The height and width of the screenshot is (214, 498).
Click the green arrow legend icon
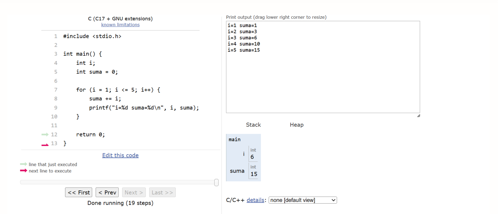tap(24, 164)
